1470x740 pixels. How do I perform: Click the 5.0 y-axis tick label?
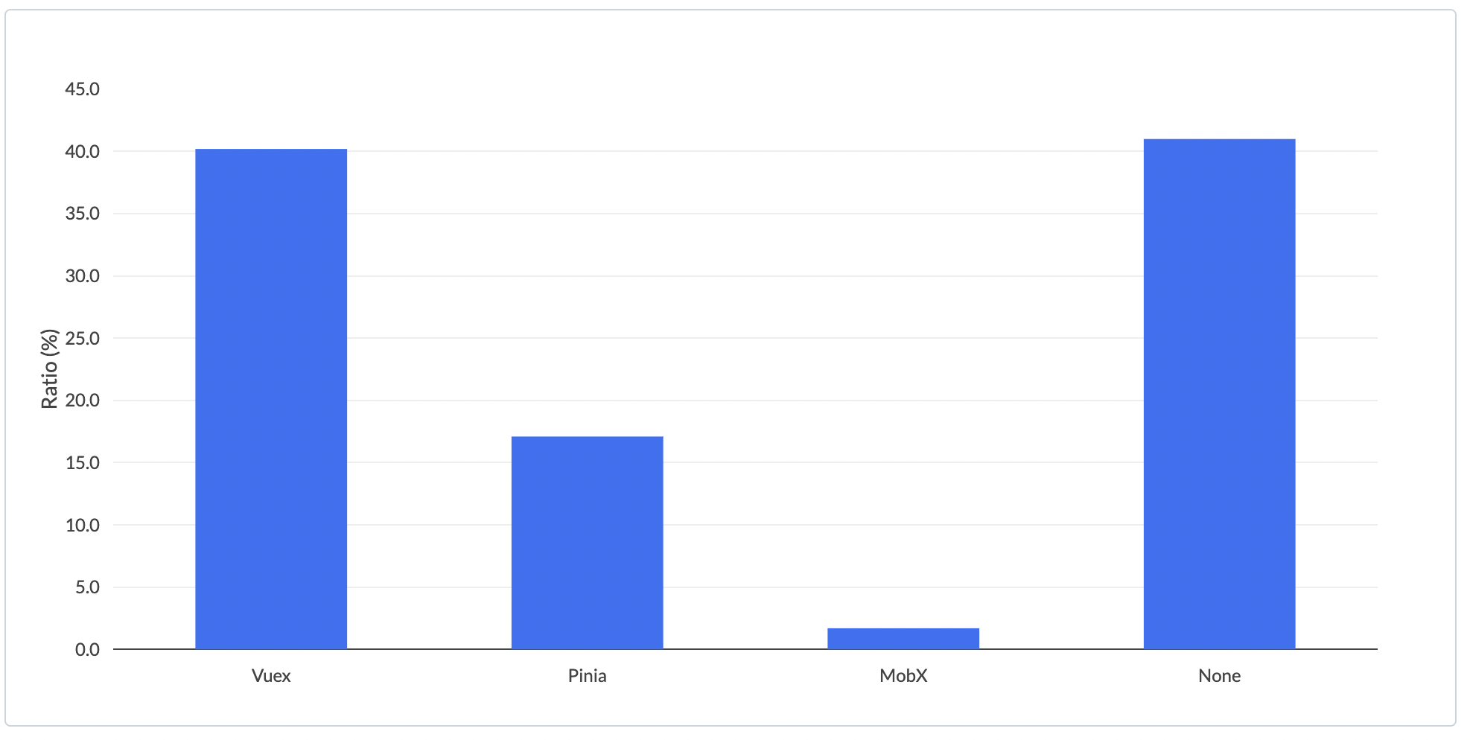point(86,587)
